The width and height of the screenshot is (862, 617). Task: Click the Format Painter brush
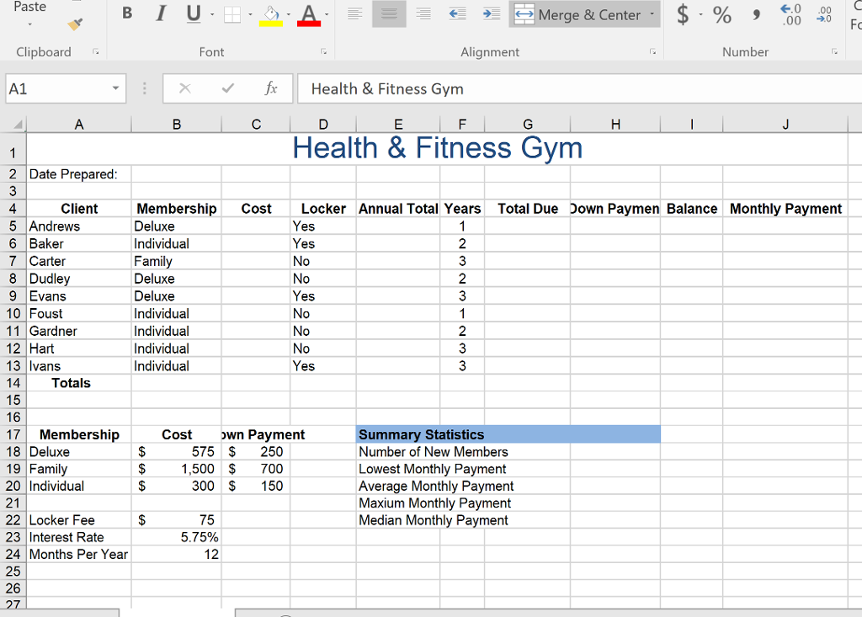pos(75,24)
